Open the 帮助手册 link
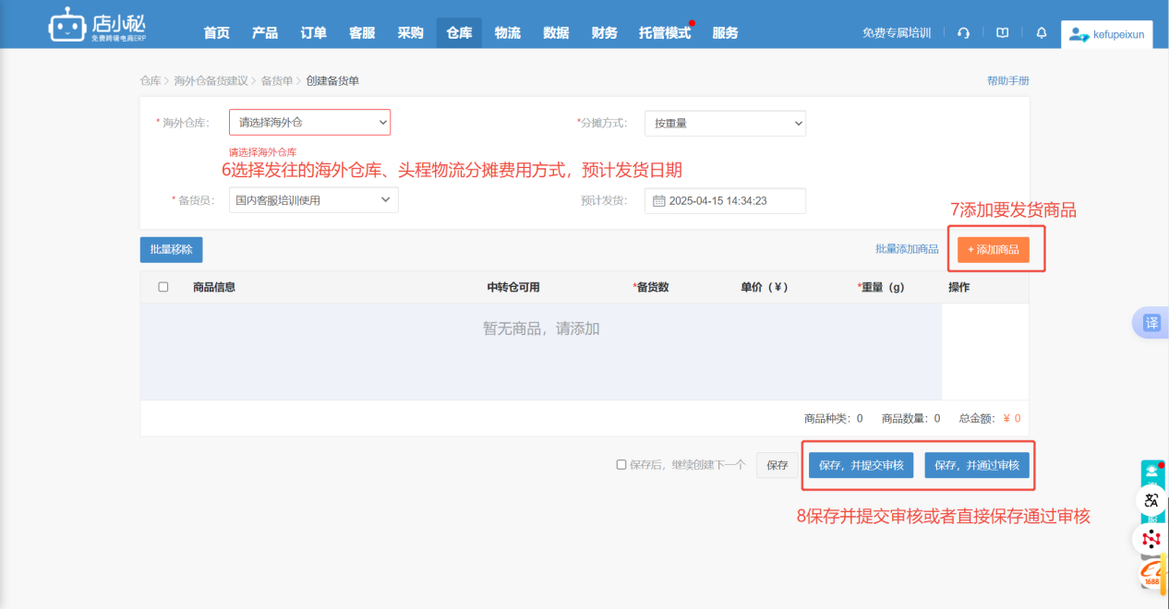Screen dimensions: 1169x609 click(1007, 81)
